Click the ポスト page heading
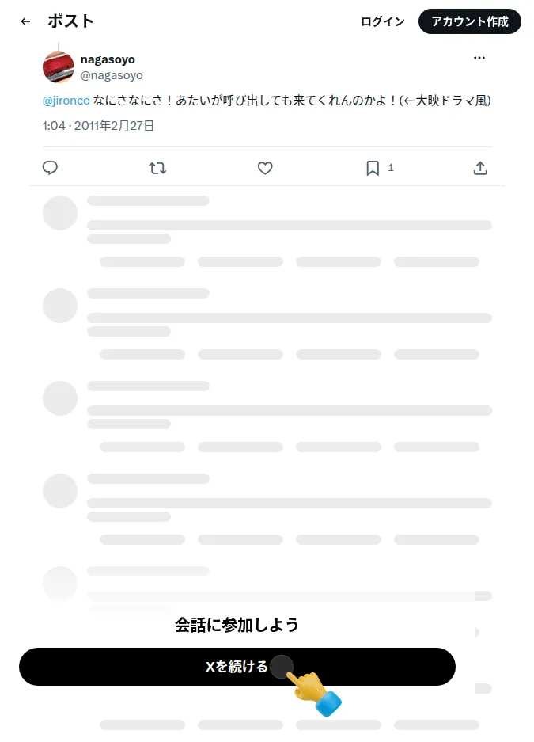The height and width of the screenshot is (742, 534). tap(70, 21)
